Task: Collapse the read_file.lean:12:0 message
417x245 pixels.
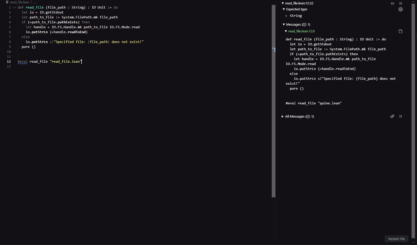Action: 286,31
